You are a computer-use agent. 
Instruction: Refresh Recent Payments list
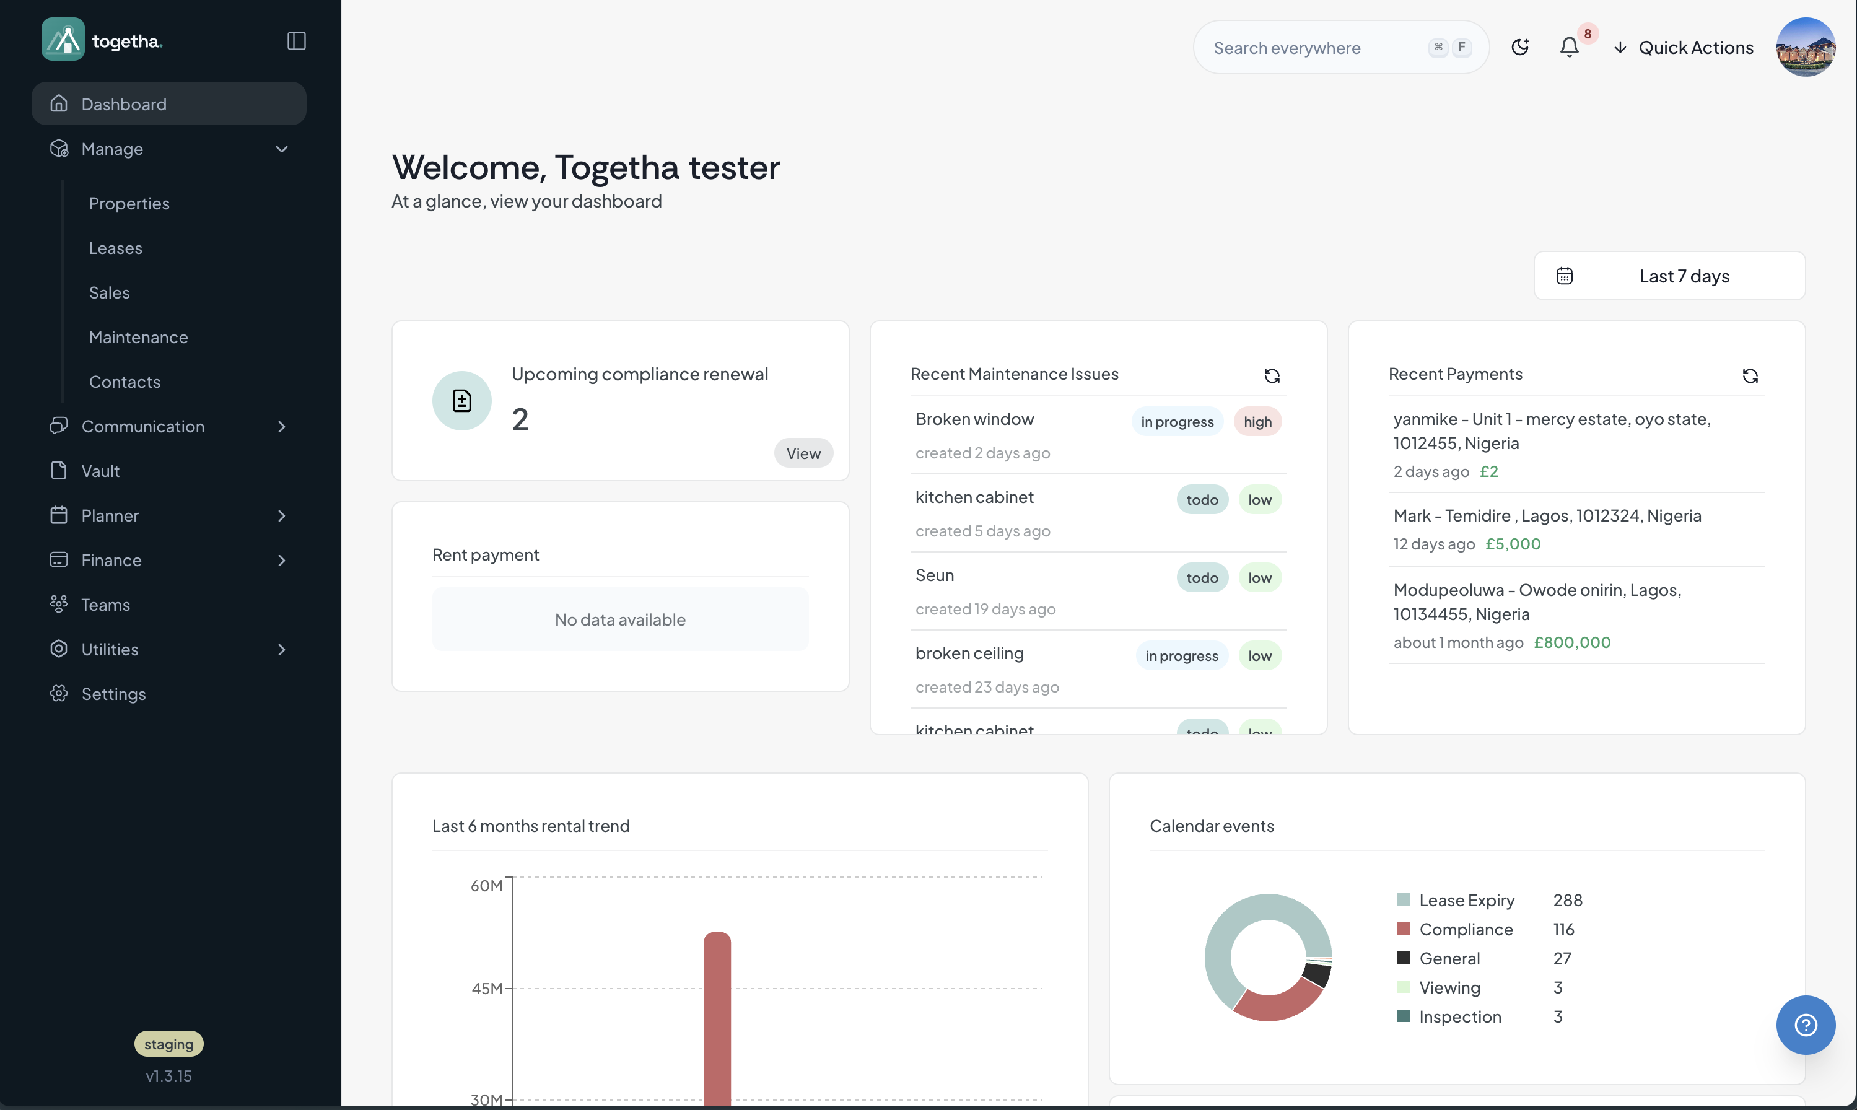click(x=1749, y=375)
